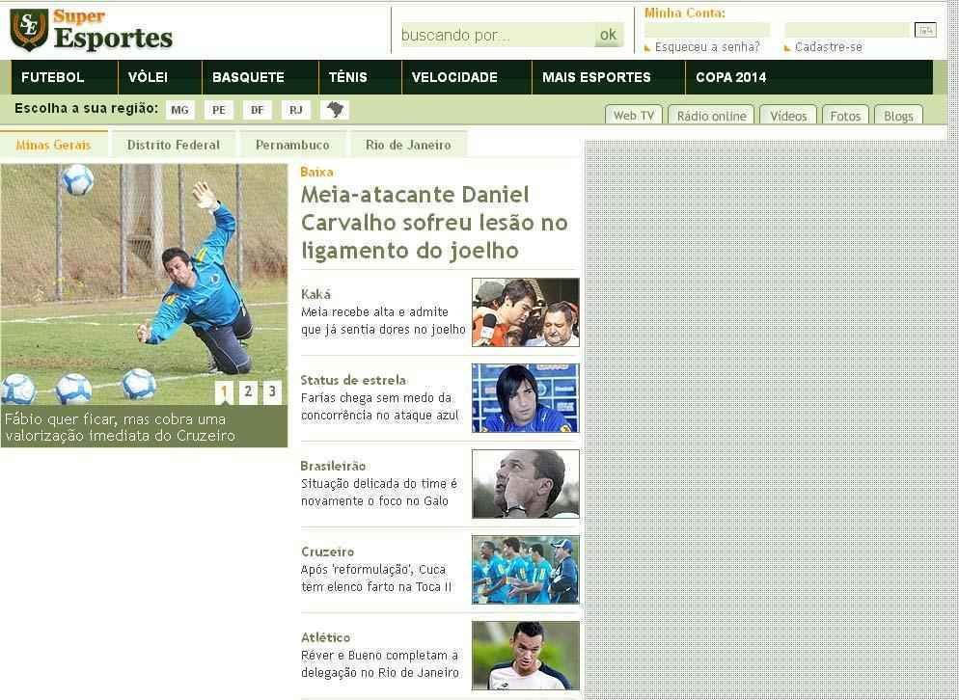
Task: Switch to the Web TV tab
Action: coord(633,115)
